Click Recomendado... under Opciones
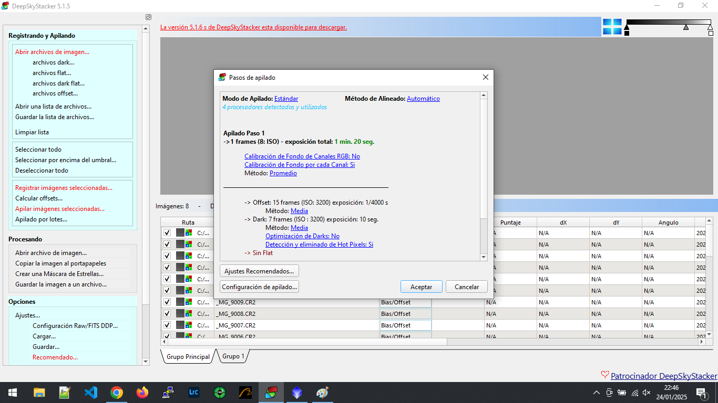The height and width of the screenshot is (403, 718). 55,357
